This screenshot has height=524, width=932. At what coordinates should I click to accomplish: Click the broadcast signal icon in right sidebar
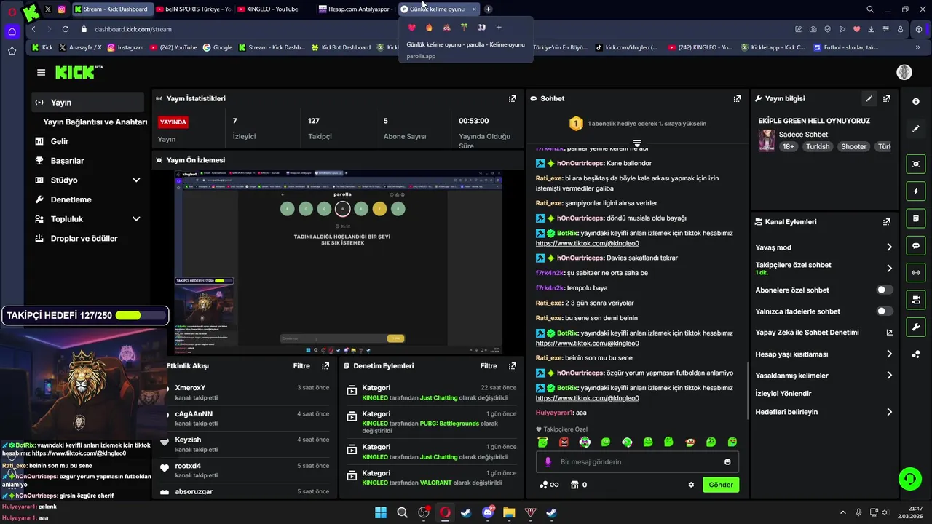pyautogui.click(x=916, y=273)
